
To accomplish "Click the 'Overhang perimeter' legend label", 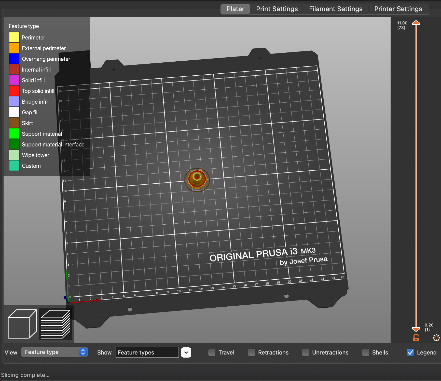I will pyautogui.click(x=46, y=59).
